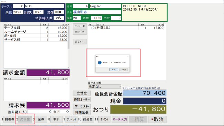Screen dimensions: 224x126
Task: Click the 現金 cash amount field
Action: click(x=145, y=101)
